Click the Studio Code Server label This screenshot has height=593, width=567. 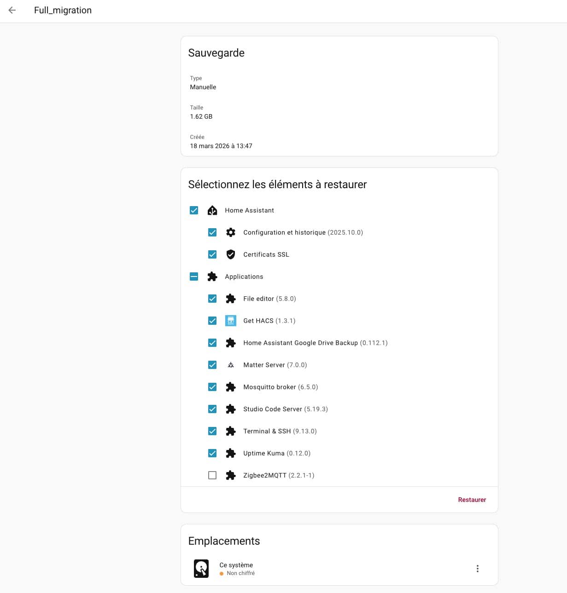(272, 409)
